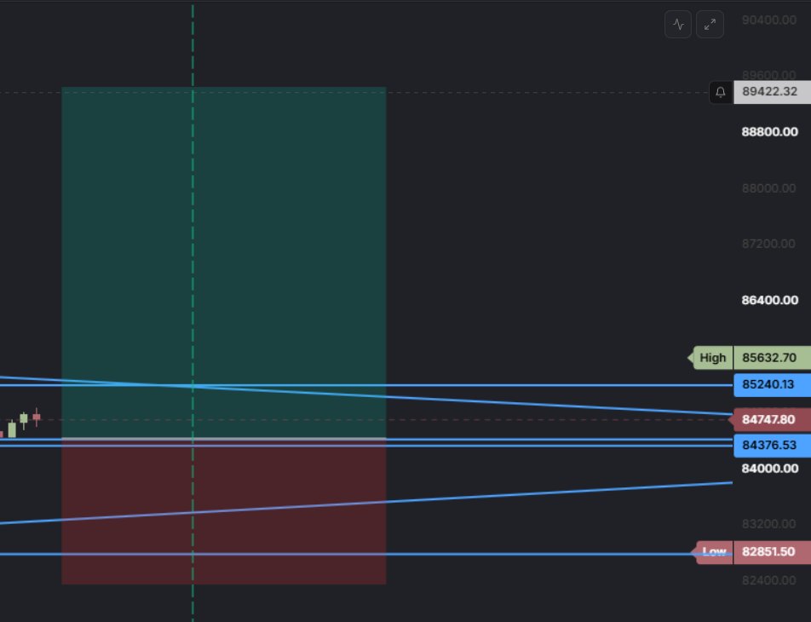Image resolution: width=811 pixels, height=622 pixels.
Task: Click the 90400.00 axis price
Action: click(769, 20)
